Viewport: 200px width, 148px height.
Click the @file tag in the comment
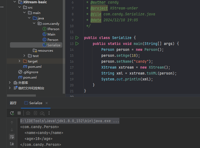click(96, 14)
